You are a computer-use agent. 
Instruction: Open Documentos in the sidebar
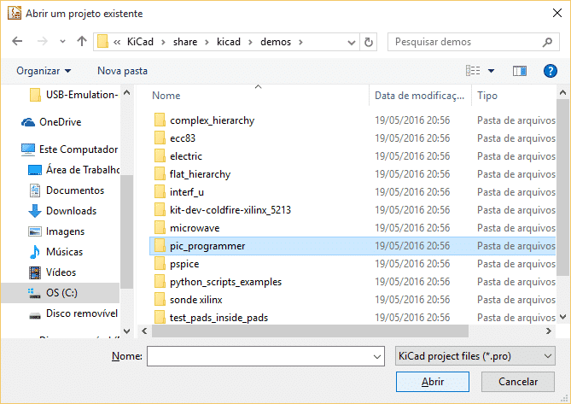tap(67, 190)
